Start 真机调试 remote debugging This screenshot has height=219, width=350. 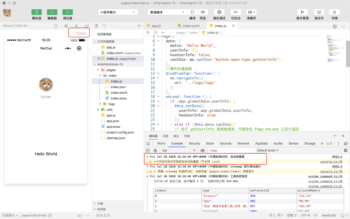[x=219, y=12]
